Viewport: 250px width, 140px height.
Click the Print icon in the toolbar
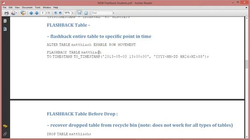6,13
